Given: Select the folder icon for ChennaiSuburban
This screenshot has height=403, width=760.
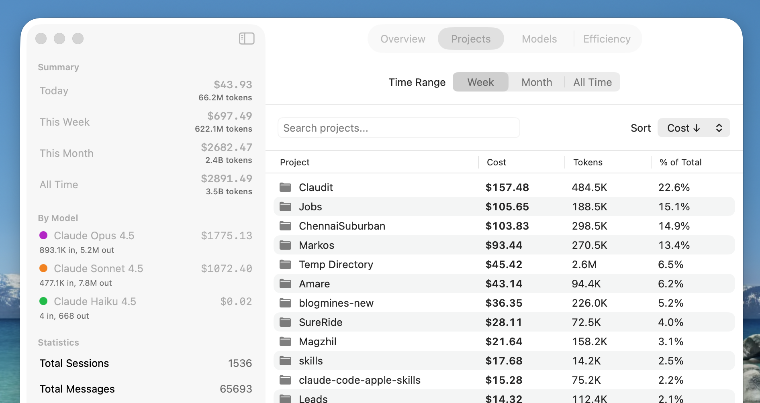Looking at the screenshot, I should pyautogui.click(x=286, y=226).
